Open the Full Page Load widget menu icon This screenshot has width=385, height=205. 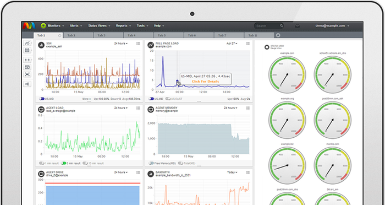(x=248, y=44)
